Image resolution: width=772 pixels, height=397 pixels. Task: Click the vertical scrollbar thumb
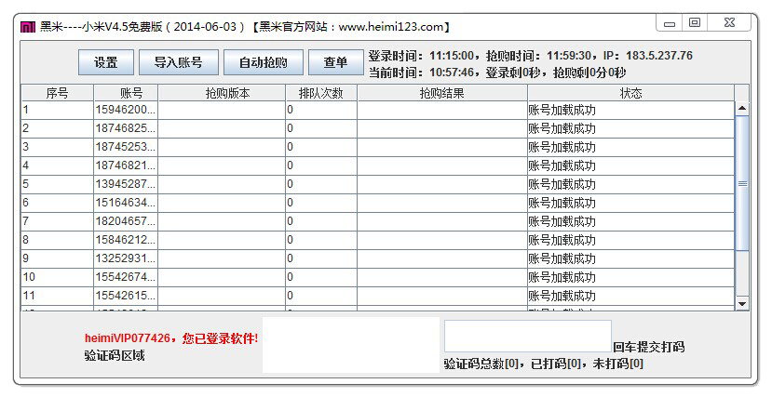[x=742, y=183]
